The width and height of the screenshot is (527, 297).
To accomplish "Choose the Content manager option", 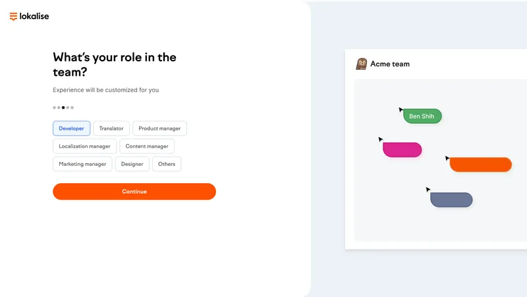I will 147,146.
